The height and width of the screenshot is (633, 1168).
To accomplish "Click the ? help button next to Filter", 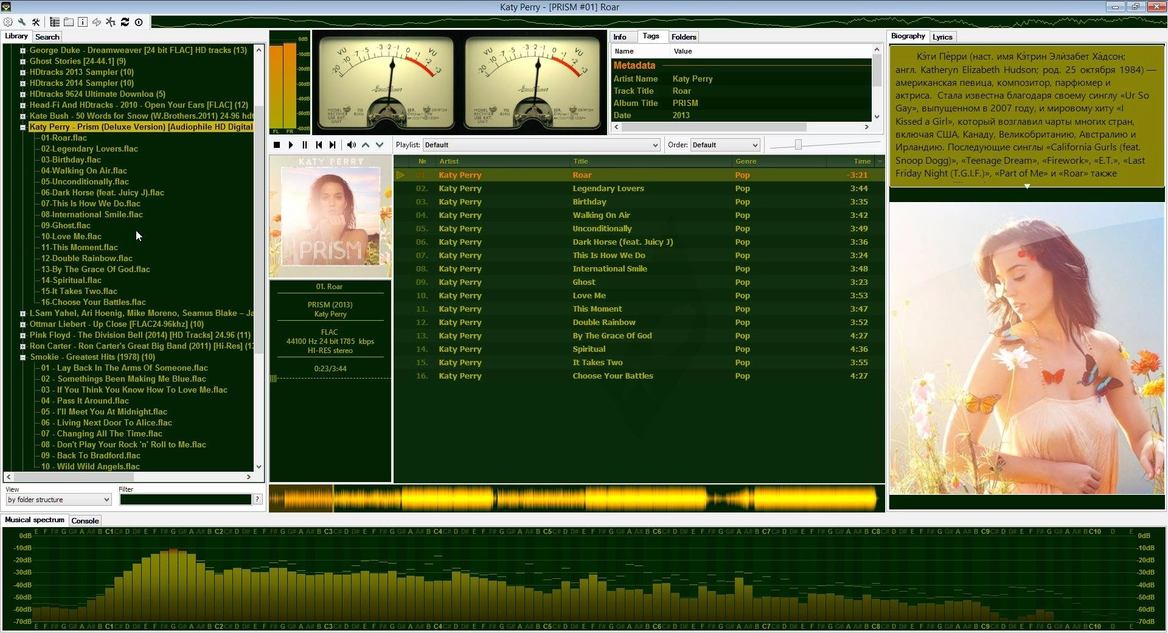I will coord(258,499).
